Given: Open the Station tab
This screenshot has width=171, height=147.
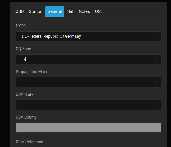Looking at the screenshot, I should 36,11.
